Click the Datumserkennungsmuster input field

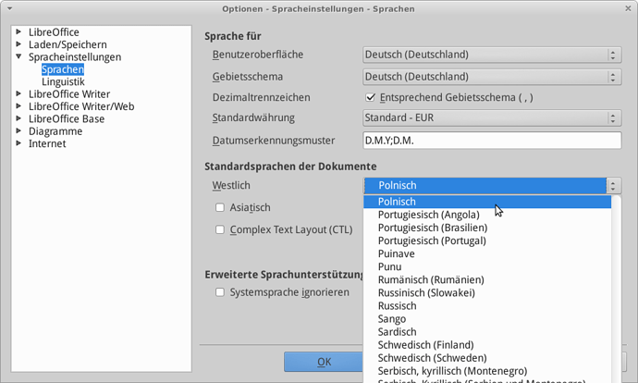tap(492, 141)
